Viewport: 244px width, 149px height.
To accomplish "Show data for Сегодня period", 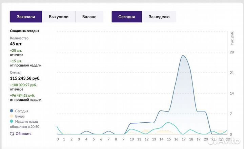I will [x=127, y=17].
